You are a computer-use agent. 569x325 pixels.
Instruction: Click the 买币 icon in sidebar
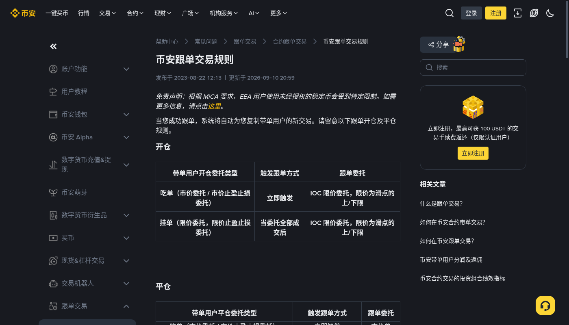tap(53, 238)
